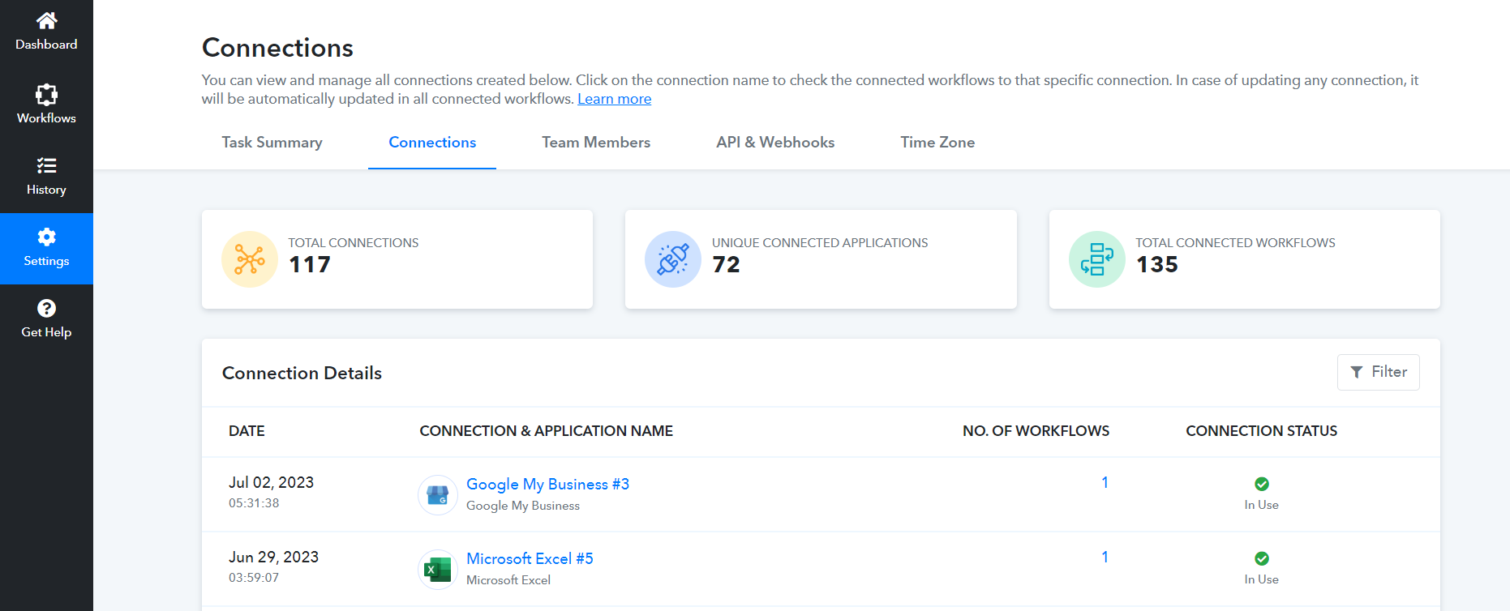This screenshot has height=611, width=1510.
Task: Click the unique connected applications value 72
Action: pyautogui.click(x=726, y=265)
